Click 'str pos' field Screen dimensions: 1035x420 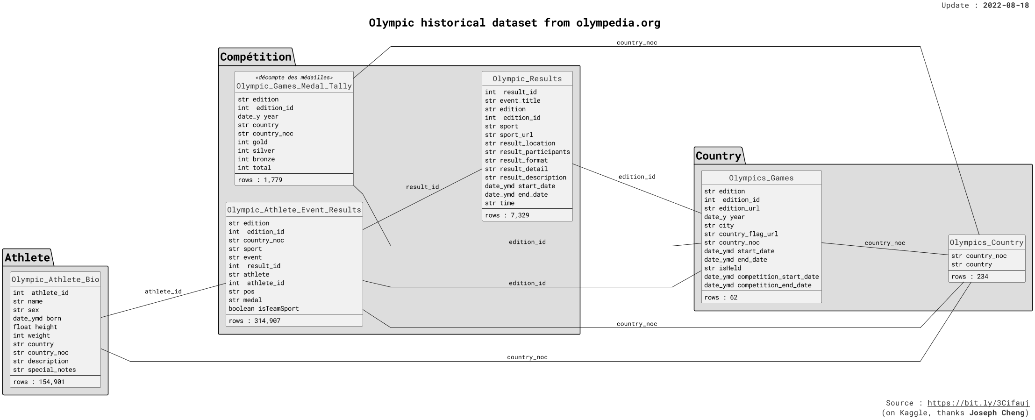(242, 292)
